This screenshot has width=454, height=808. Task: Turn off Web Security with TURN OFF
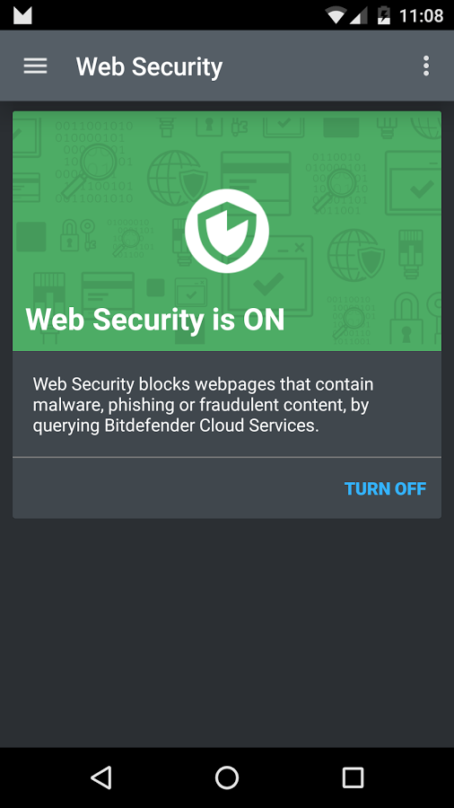(x=385, y=488)
